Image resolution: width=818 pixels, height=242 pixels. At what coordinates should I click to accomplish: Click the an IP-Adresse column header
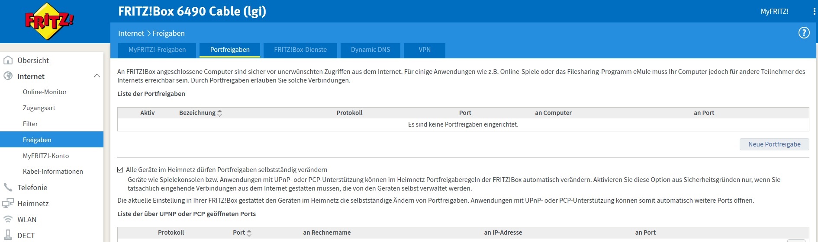(503, 232)
